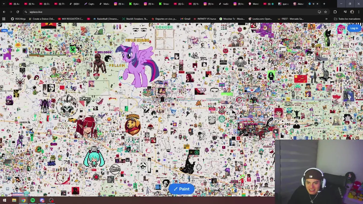363x204 pixels.
Task: Close the active wplace tab
Action: tap(317, 4)
